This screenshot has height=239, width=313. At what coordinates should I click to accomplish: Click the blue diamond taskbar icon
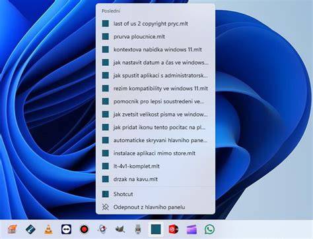(30, 229)
